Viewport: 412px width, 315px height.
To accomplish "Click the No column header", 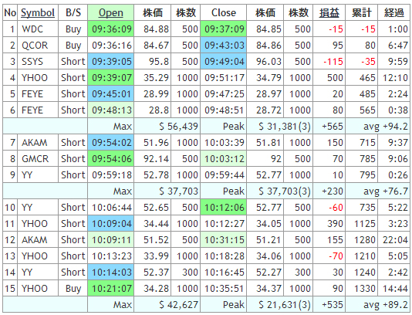I will click(10, 12).
